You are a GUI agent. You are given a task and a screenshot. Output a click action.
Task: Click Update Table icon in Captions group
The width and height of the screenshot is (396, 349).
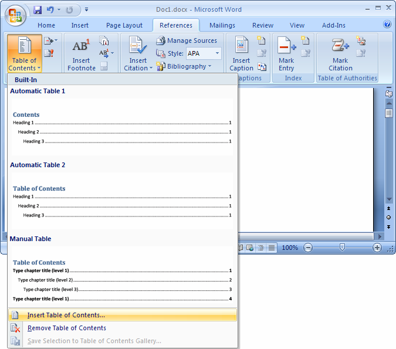point(262,53)
